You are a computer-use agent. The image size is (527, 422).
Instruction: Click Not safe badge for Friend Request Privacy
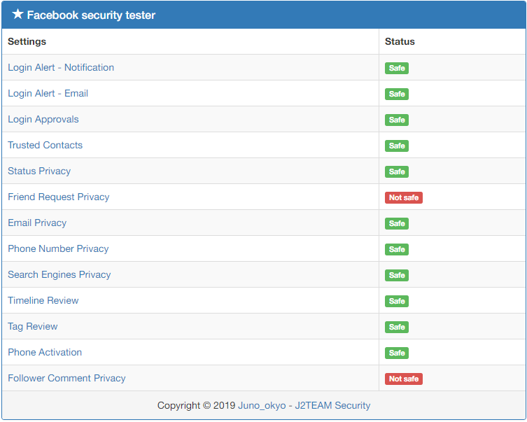404,197
